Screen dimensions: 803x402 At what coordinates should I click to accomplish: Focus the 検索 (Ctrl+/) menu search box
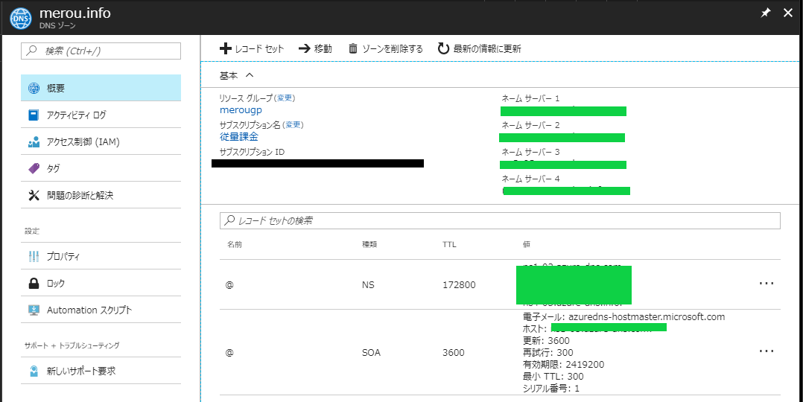click(x=101, y=51)
